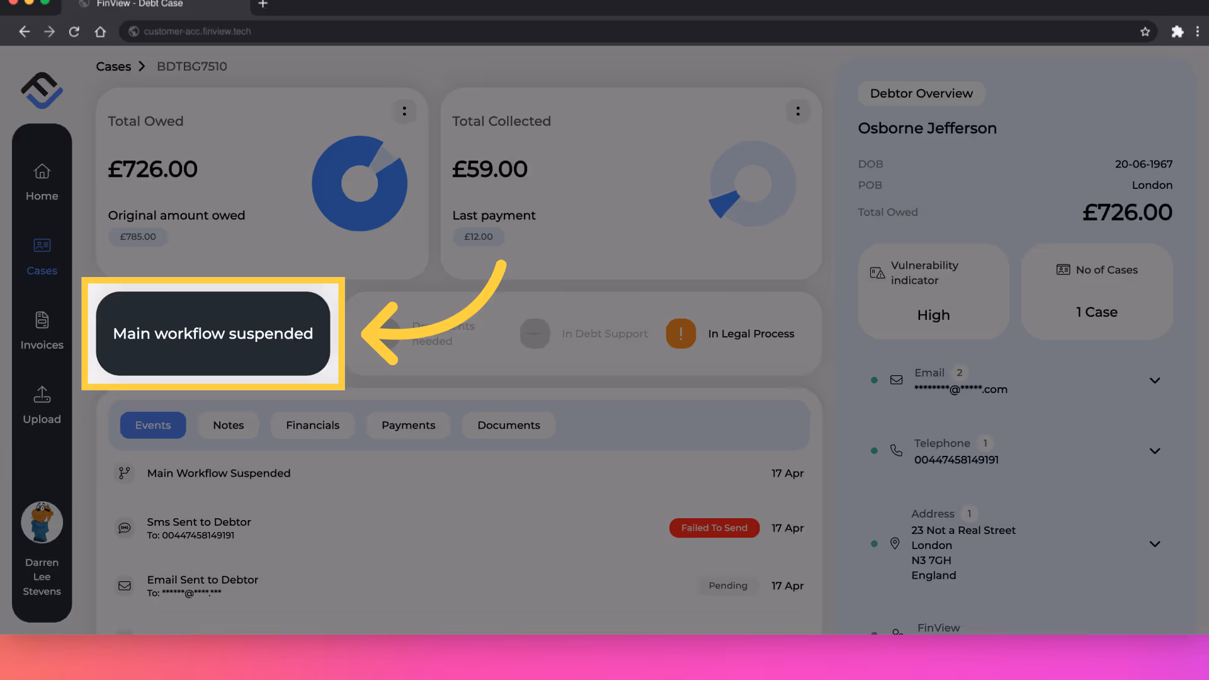1209x680 pixels.
Task: Click the FinView logo icon
Action: point(42,91)
